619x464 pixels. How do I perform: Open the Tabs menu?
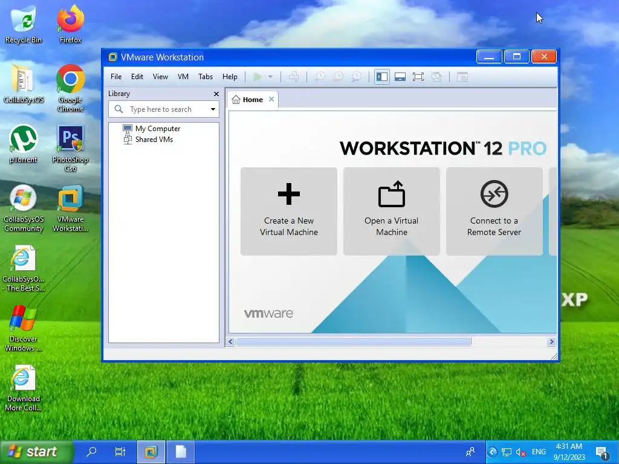(x=206, y=77)
